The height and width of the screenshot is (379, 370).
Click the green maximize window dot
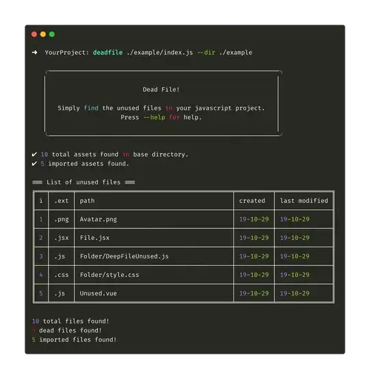(x=51, y=34)
